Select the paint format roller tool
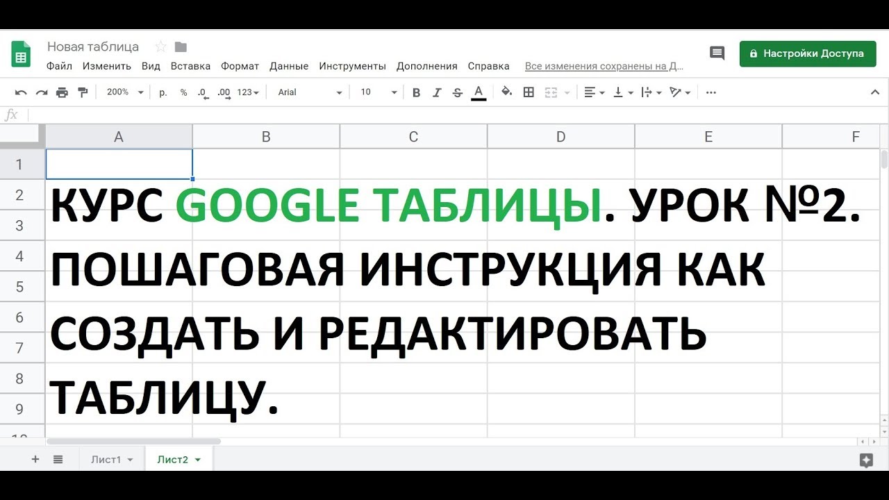The width and height of the screenshot is (889, 500). click(x=83, y=92)
